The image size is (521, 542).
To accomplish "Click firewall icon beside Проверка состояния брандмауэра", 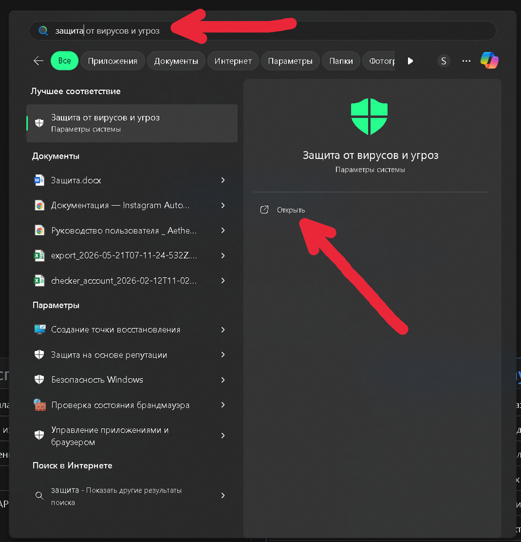I will (40, 404).
